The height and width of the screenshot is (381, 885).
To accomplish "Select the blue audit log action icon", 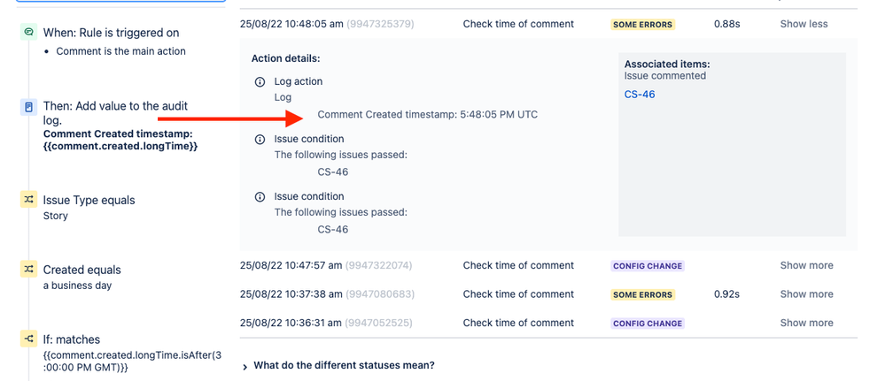I will (28, 107).
